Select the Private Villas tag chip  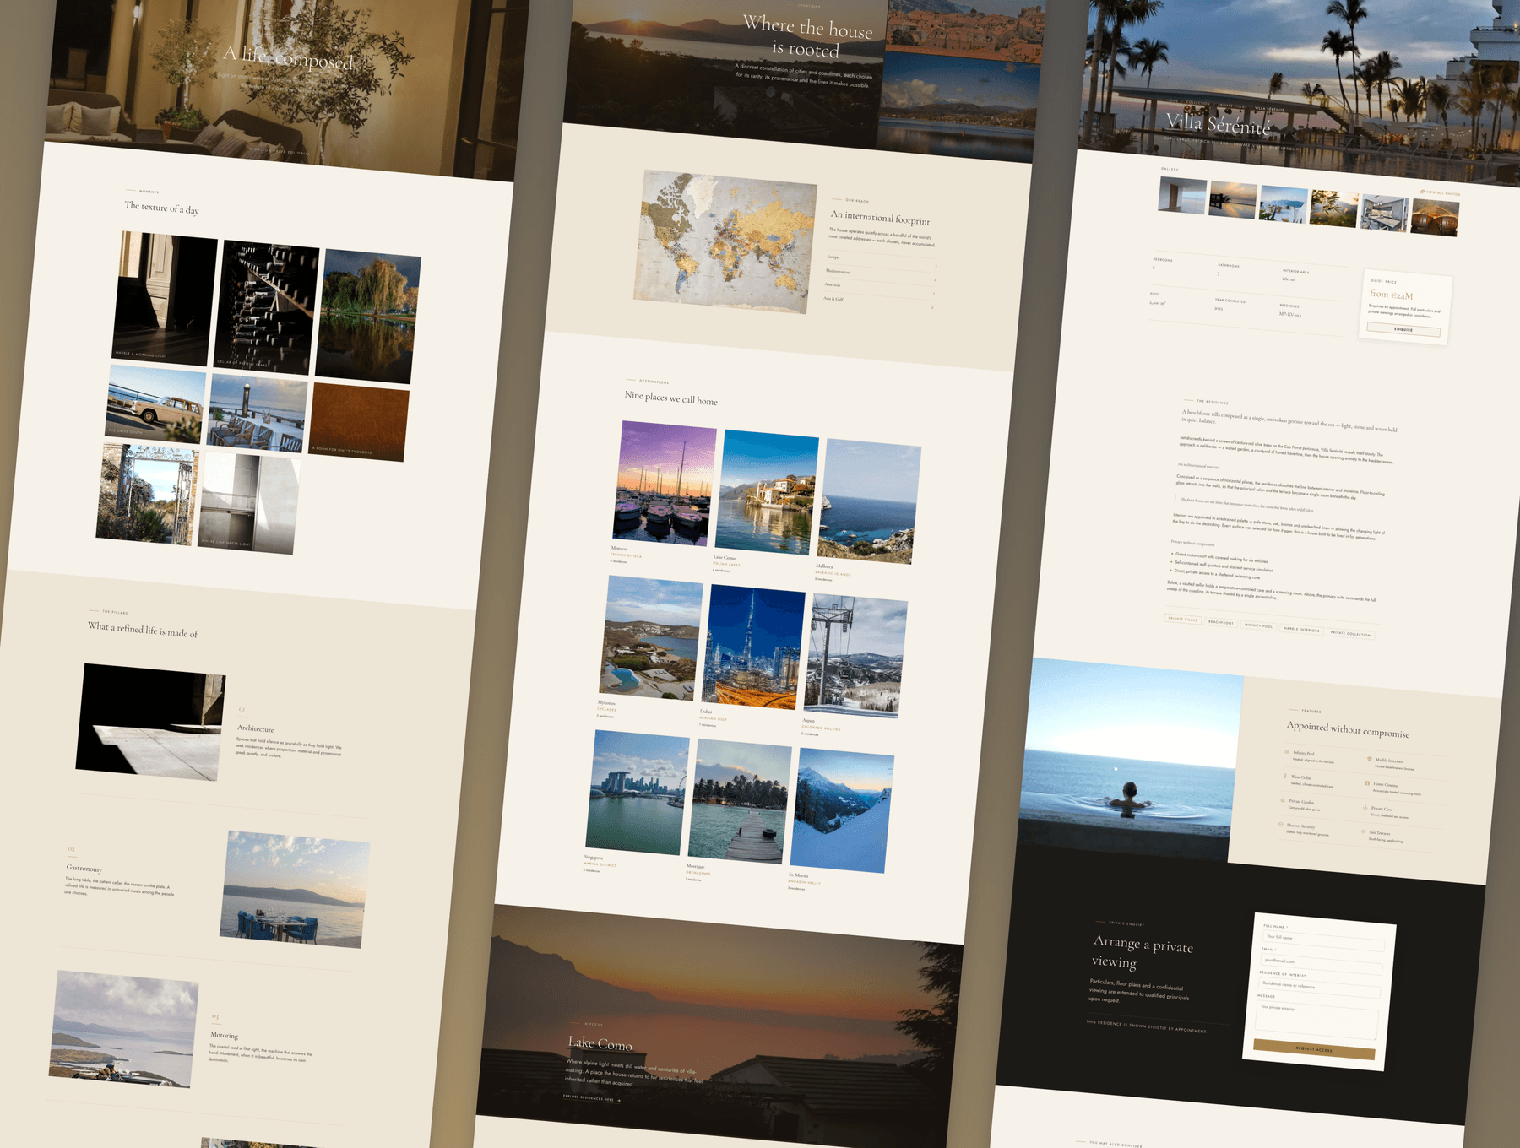tap(1183, 619)
